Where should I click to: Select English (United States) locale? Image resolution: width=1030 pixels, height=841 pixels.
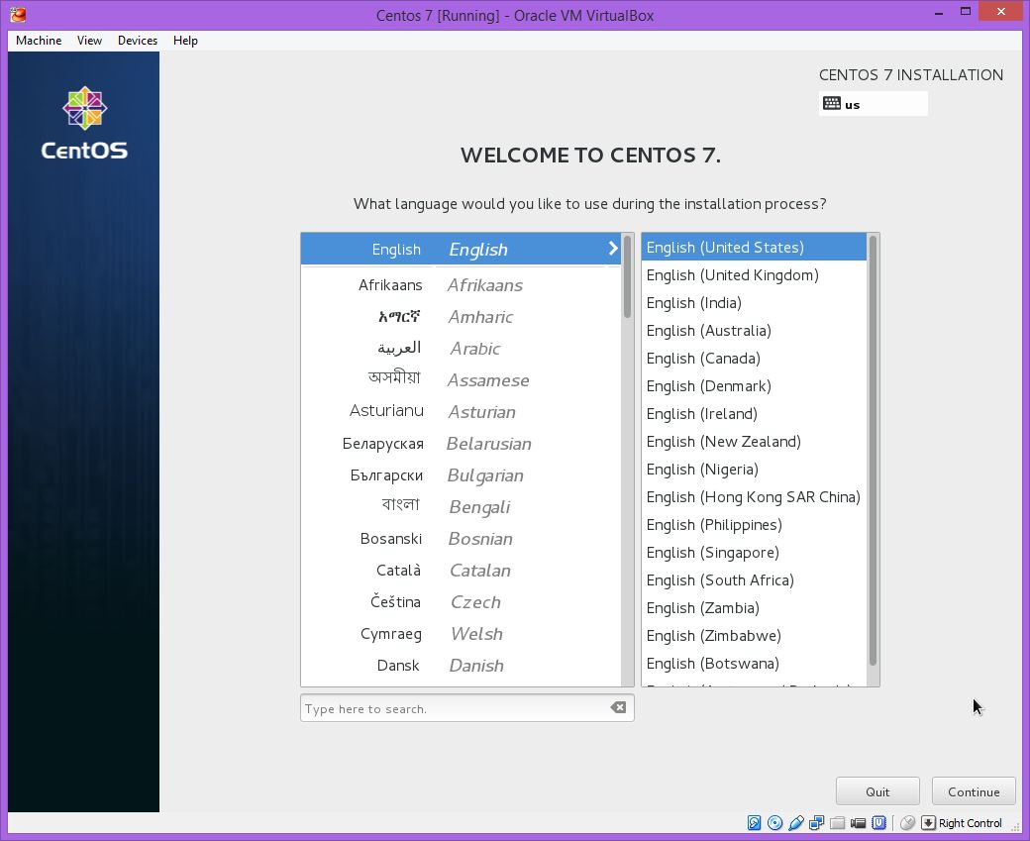click(x=754, y=247)
